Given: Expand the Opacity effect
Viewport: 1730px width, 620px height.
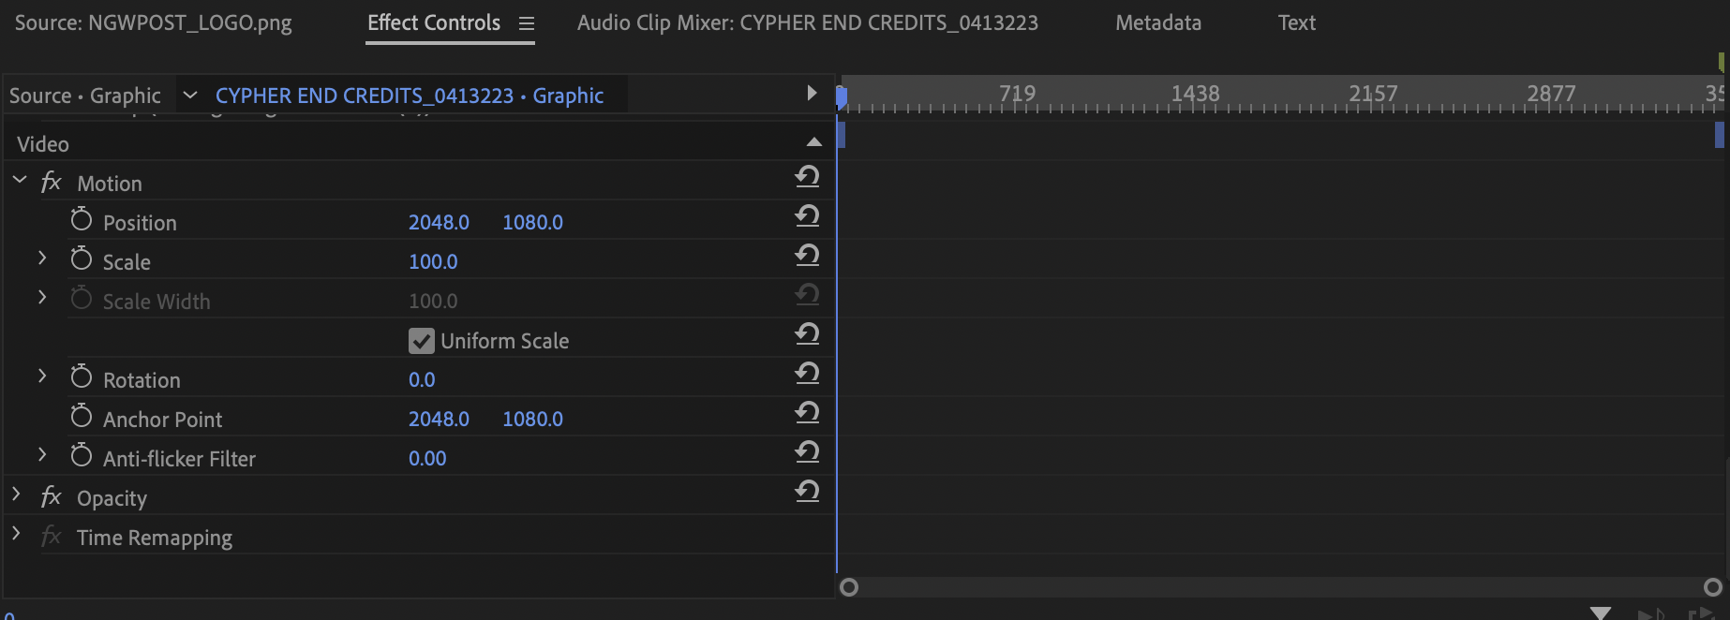Looking at the screenshot, I should tap(16, 495).
